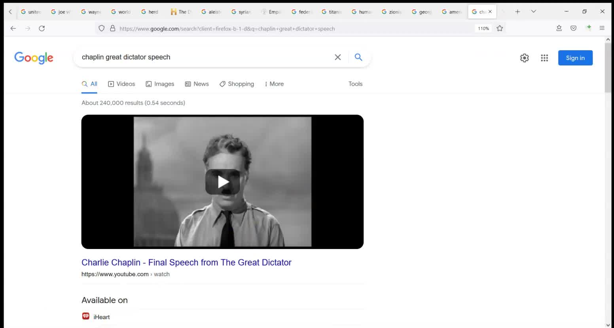Switch to the 'world' tab

[121, 12]
